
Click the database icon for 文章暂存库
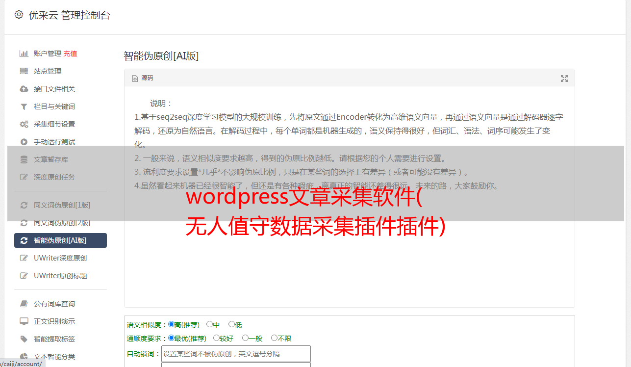click(24, 159)
